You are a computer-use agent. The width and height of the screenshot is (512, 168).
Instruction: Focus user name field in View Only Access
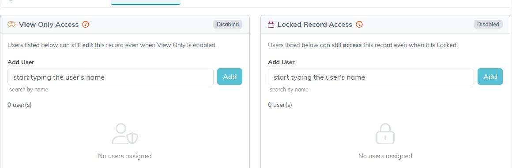[110, 77]
